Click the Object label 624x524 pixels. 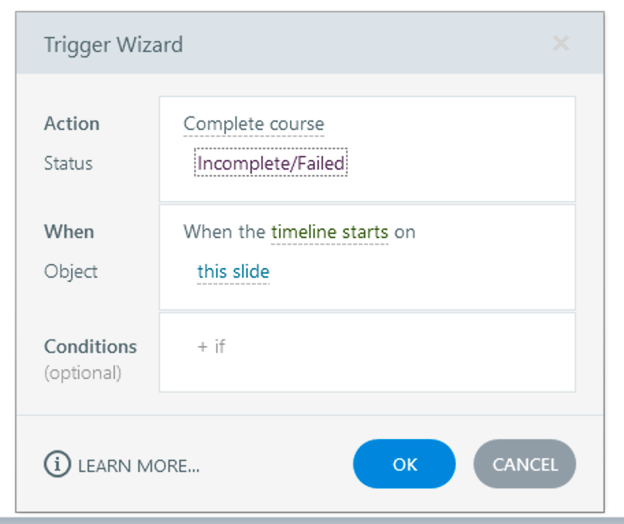point(71,272)
